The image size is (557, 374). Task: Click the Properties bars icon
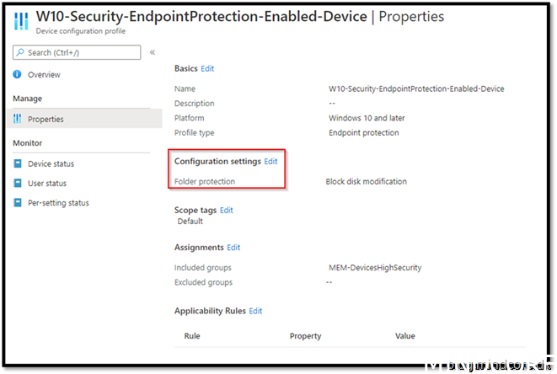coord(18,120)
